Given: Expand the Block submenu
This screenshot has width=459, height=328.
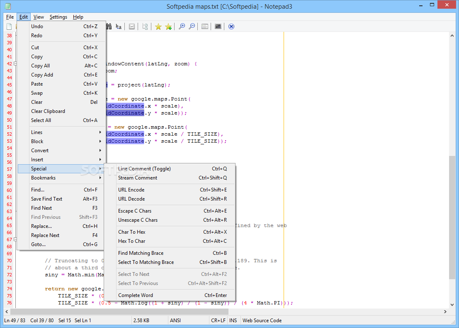Looking at the screenshot, I should click(61, 141).
